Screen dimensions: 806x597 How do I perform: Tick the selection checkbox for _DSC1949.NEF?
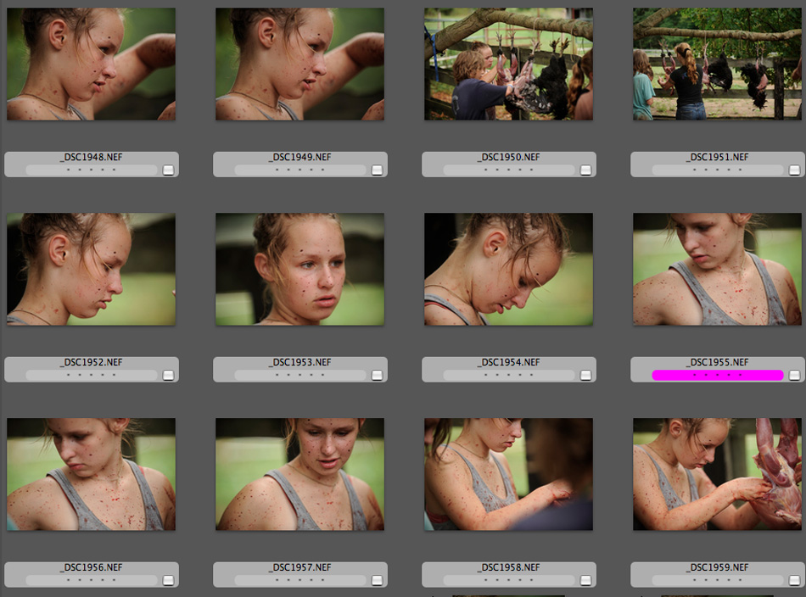(377, 170)
